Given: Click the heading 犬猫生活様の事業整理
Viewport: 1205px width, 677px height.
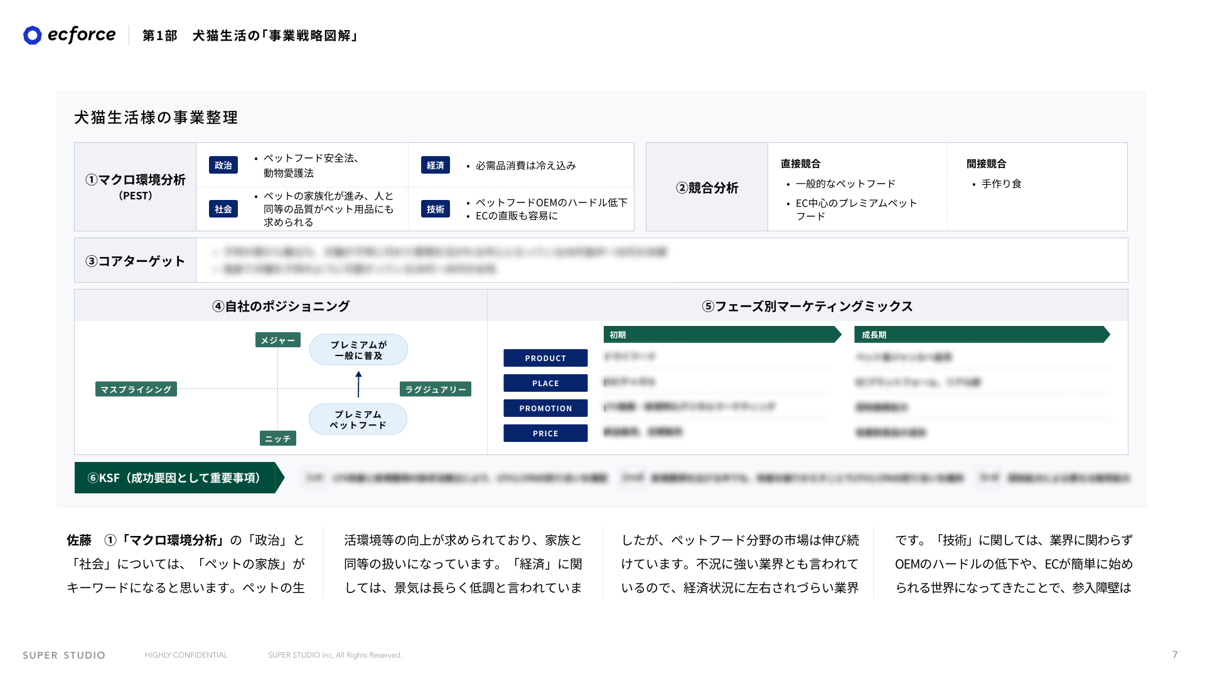Looking at the screenshot, I should [x=156, y=117].
